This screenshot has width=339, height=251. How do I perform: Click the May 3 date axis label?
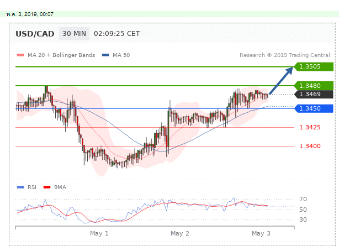(x=261, y=234)
